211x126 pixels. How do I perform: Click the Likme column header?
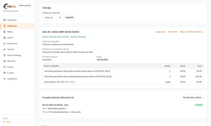click(x=183, y=66)
